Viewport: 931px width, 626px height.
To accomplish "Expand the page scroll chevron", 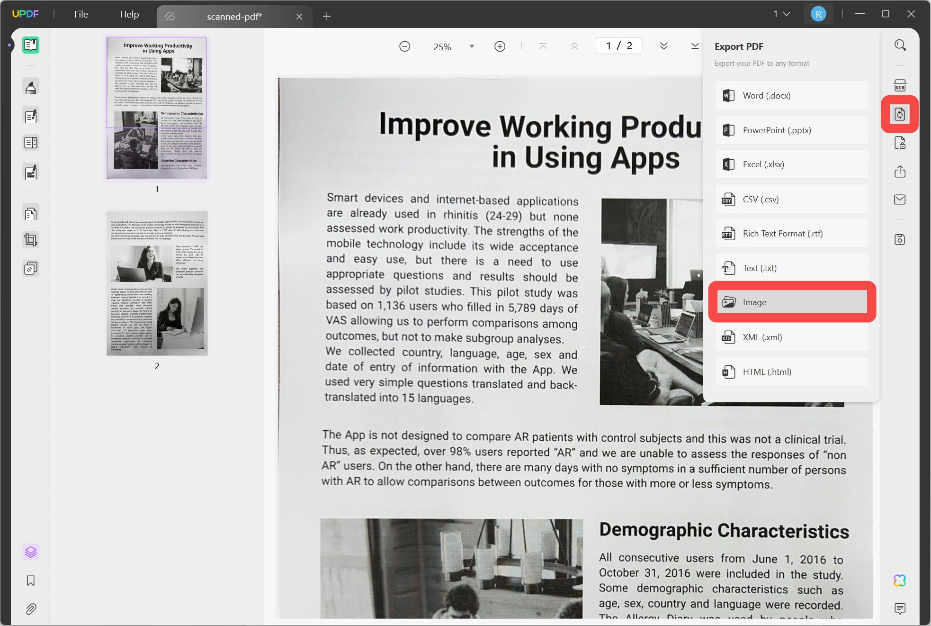I will (664, 46).
